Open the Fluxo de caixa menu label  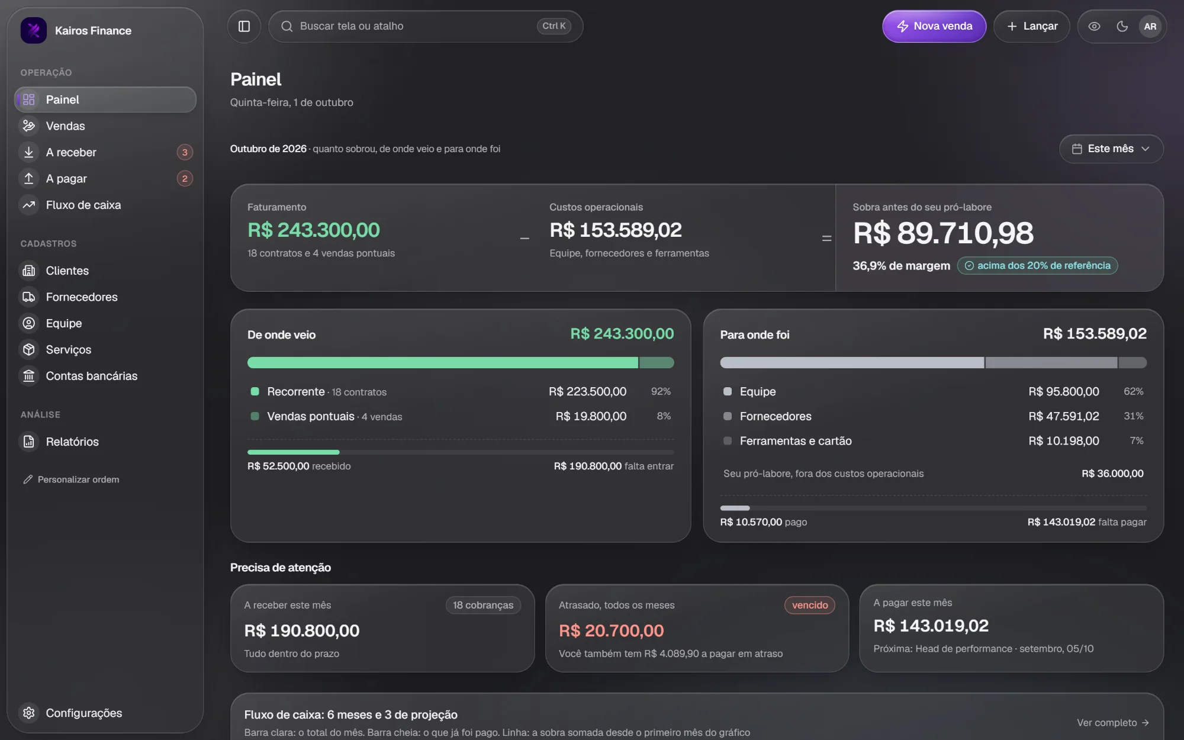tap(83, 205)
